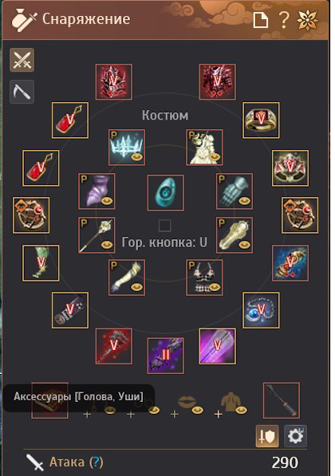
Task: Select the gold ring with red gem
Action: coord(261,120)
